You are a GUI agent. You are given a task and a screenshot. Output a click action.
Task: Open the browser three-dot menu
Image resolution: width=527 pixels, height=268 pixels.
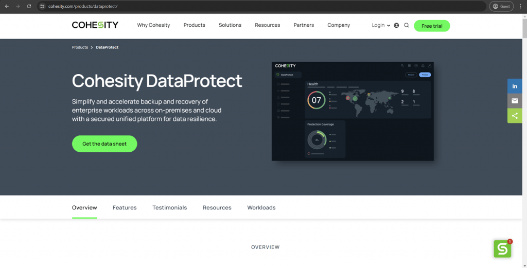coord(520,6)
